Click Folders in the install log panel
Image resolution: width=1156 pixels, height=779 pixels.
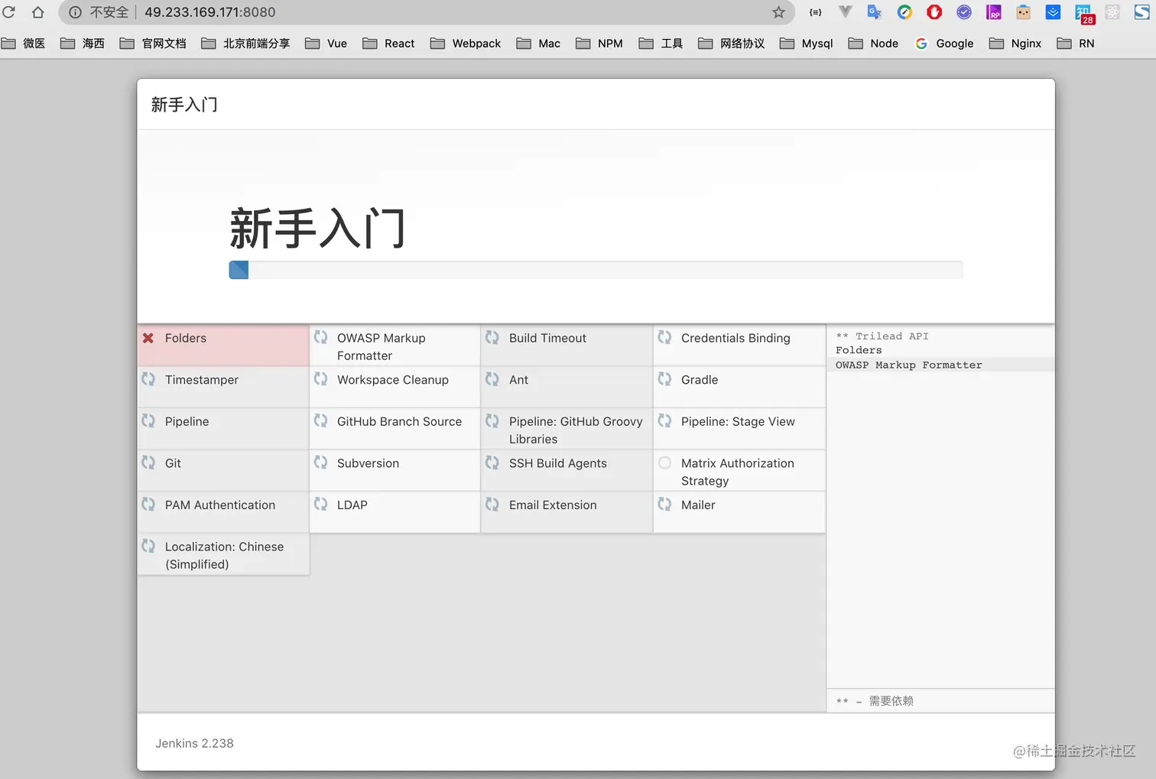pos(859,350)
